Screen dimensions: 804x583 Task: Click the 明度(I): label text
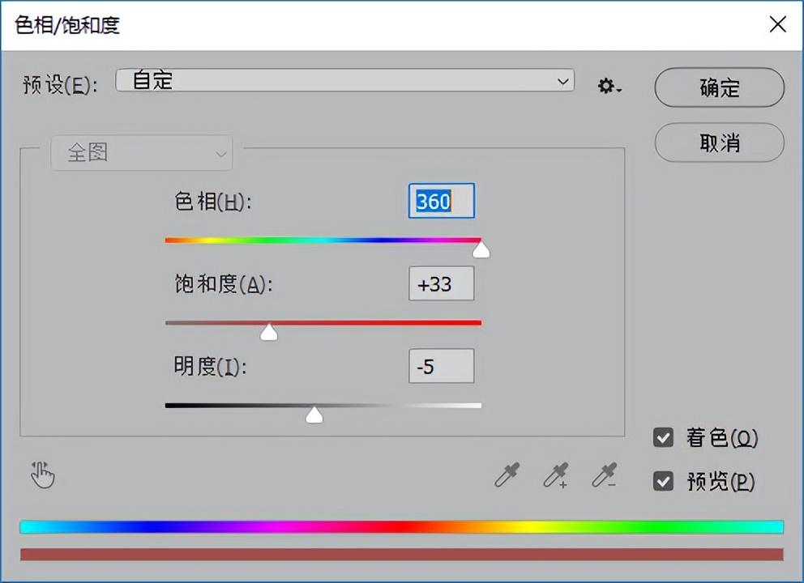210,366
